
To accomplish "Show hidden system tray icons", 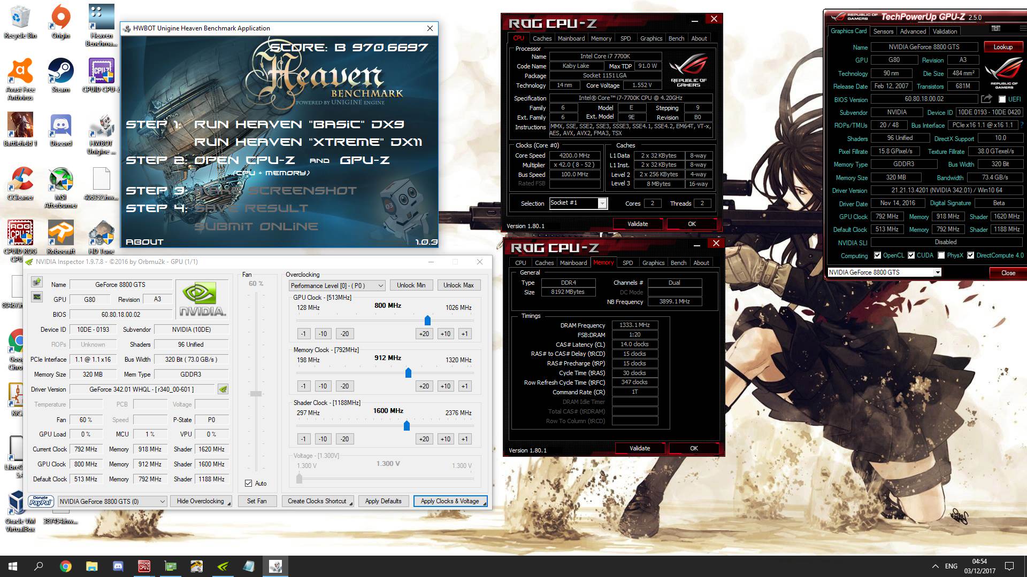I will tap(935, 566).
